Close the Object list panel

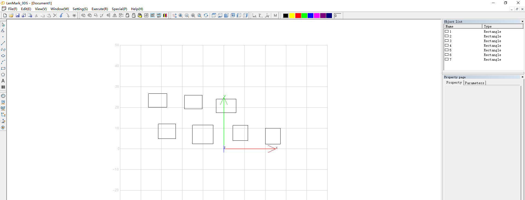click(x=522, y=21)
